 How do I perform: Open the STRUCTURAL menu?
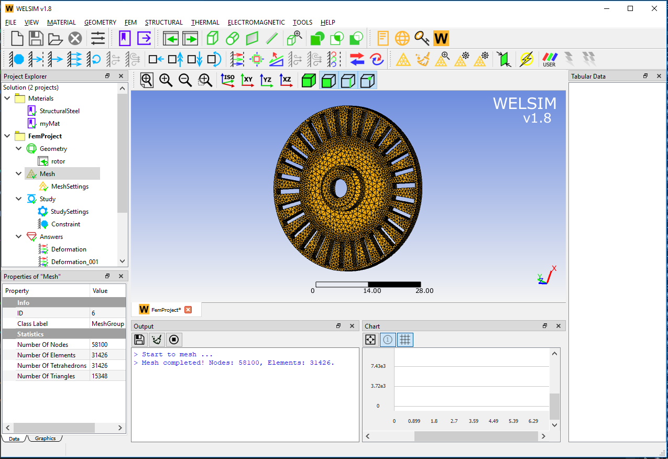[x=163, y=23]
